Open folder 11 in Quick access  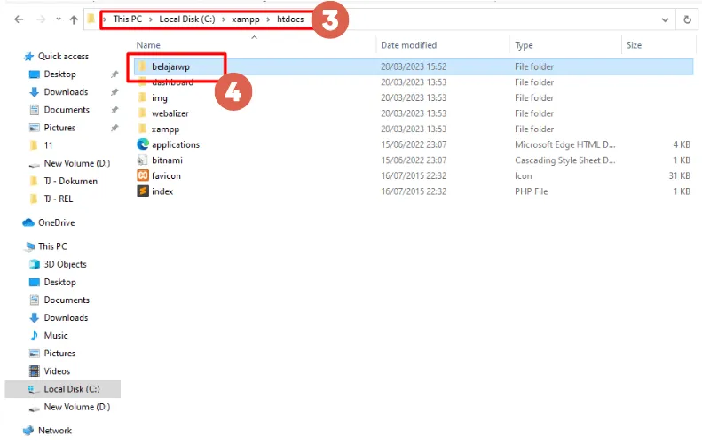(x=48, y=145)
